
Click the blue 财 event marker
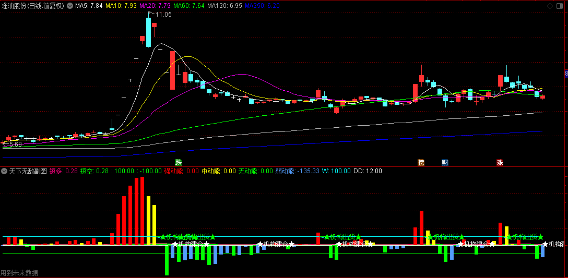[x=445, y=162]
